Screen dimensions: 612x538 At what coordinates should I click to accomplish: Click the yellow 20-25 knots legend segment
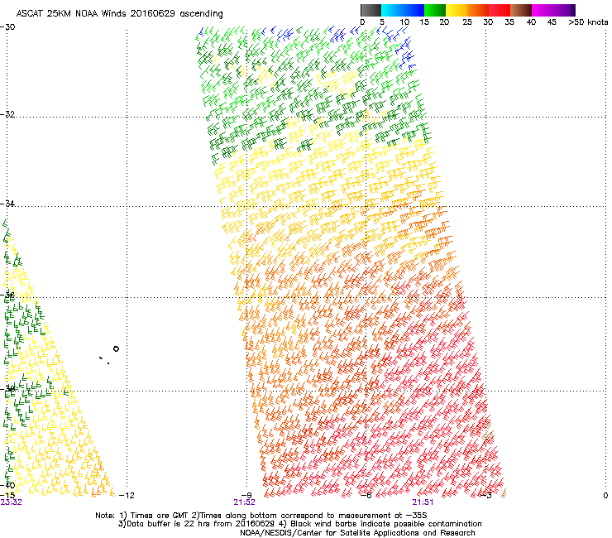tap(457, 10)
